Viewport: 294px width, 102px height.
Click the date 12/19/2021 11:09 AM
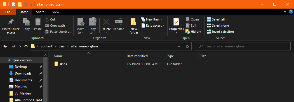142,64
